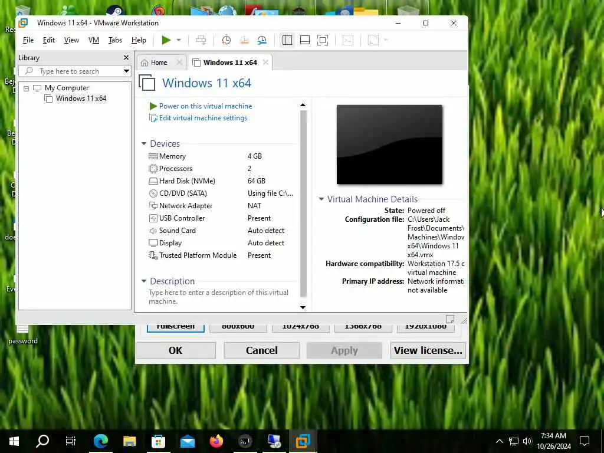Screen dimensions: 604x453
Task: Click OK in the background dialog
Action: tap(176, 350)
